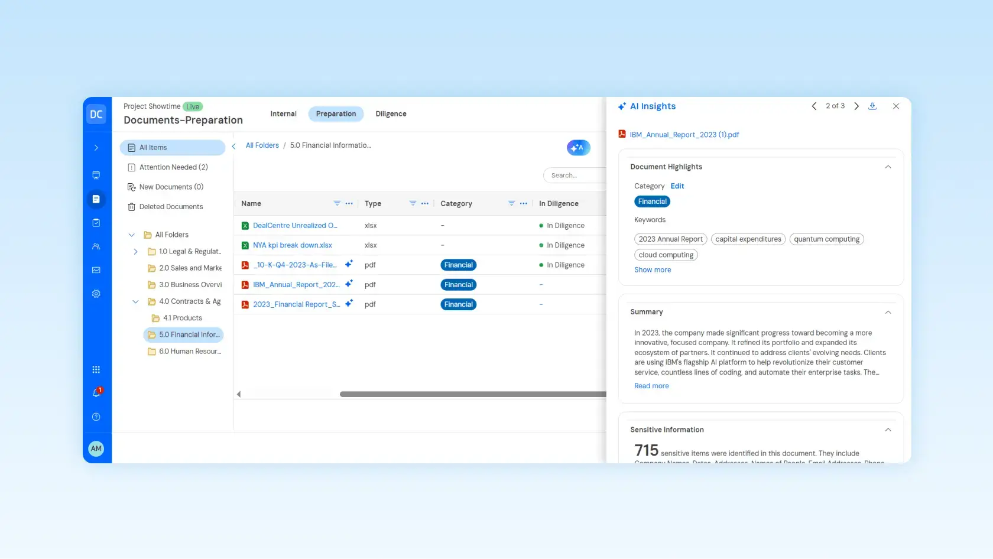The height and width of the screenshot is (559, 993).
Task: Open the users icon in blue sidebar
Action: pos(96,246)
